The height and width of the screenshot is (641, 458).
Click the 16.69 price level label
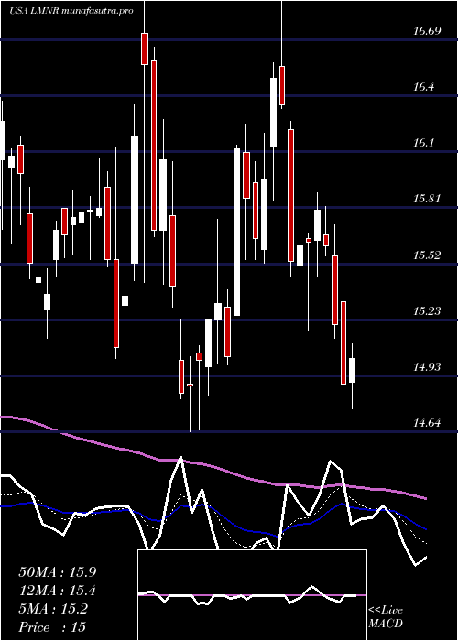click(427, 31)
